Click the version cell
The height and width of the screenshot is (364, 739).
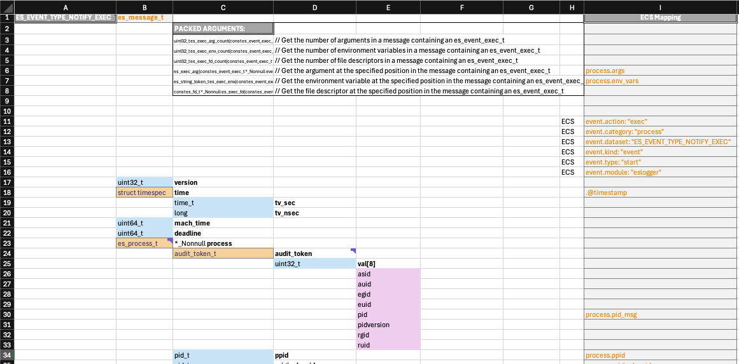(223, 182)
